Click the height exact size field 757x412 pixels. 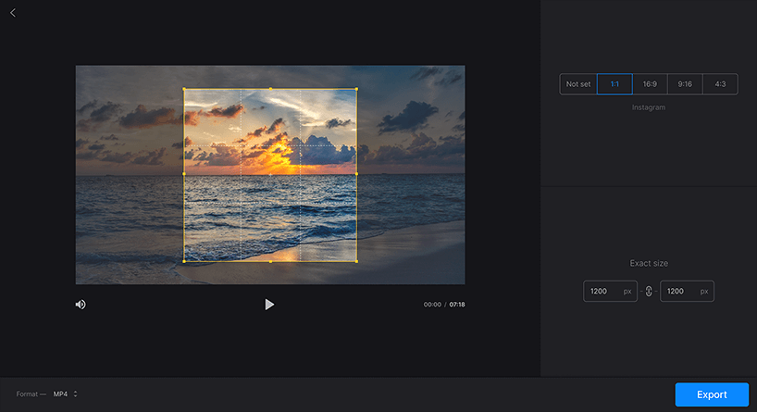pos(687,292)
